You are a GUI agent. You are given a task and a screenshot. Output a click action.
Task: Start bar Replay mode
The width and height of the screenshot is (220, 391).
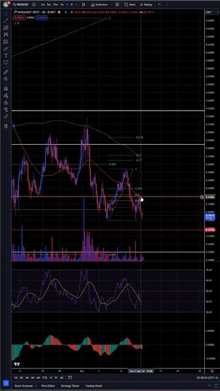pyautogui.click(x=145, y=4)
